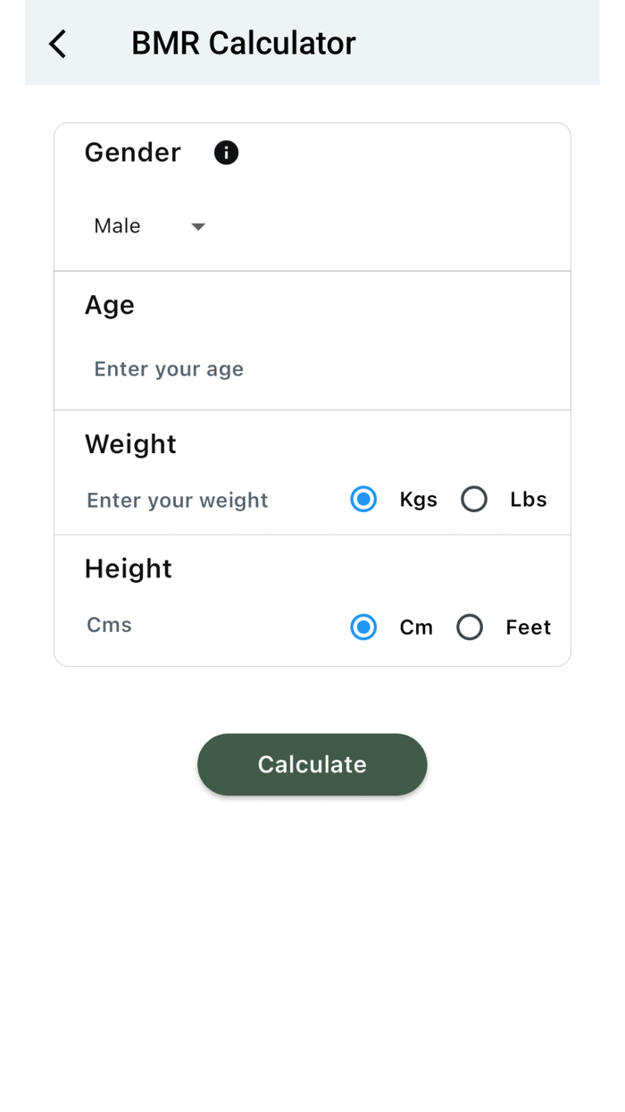Screen dimensions: 625x1112
Task: Select the Cm radio button
Action: pos(363,628)
